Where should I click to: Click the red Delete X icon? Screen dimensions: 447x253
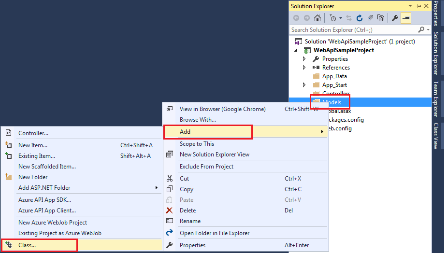pos(169,210)
